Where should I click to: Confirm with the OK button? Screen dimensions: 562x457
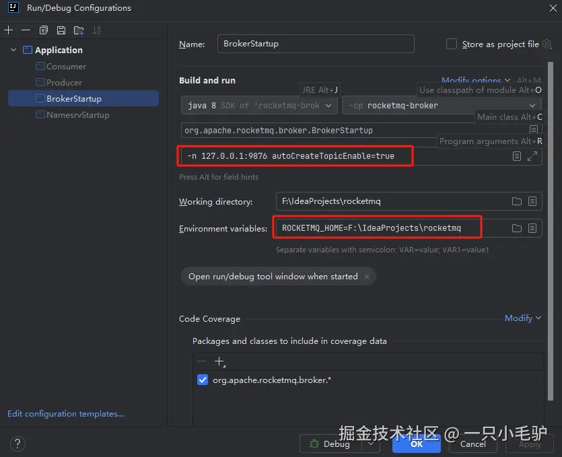coord(417,444)
